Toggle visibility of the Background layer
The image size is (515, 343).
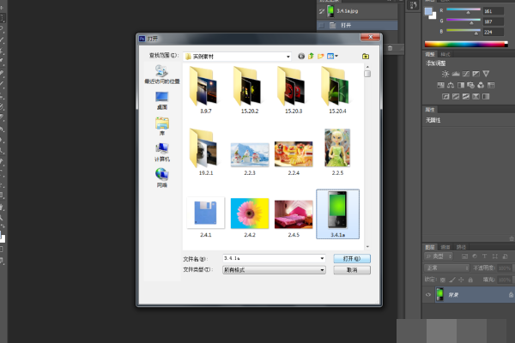[x=428, y=295]
